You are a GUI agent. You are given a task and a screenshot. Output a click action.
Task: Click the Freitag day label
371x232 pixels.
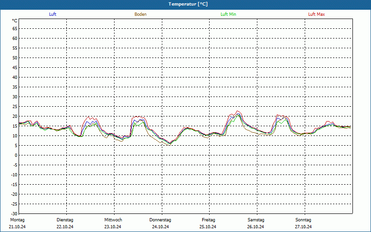point(208,220)
